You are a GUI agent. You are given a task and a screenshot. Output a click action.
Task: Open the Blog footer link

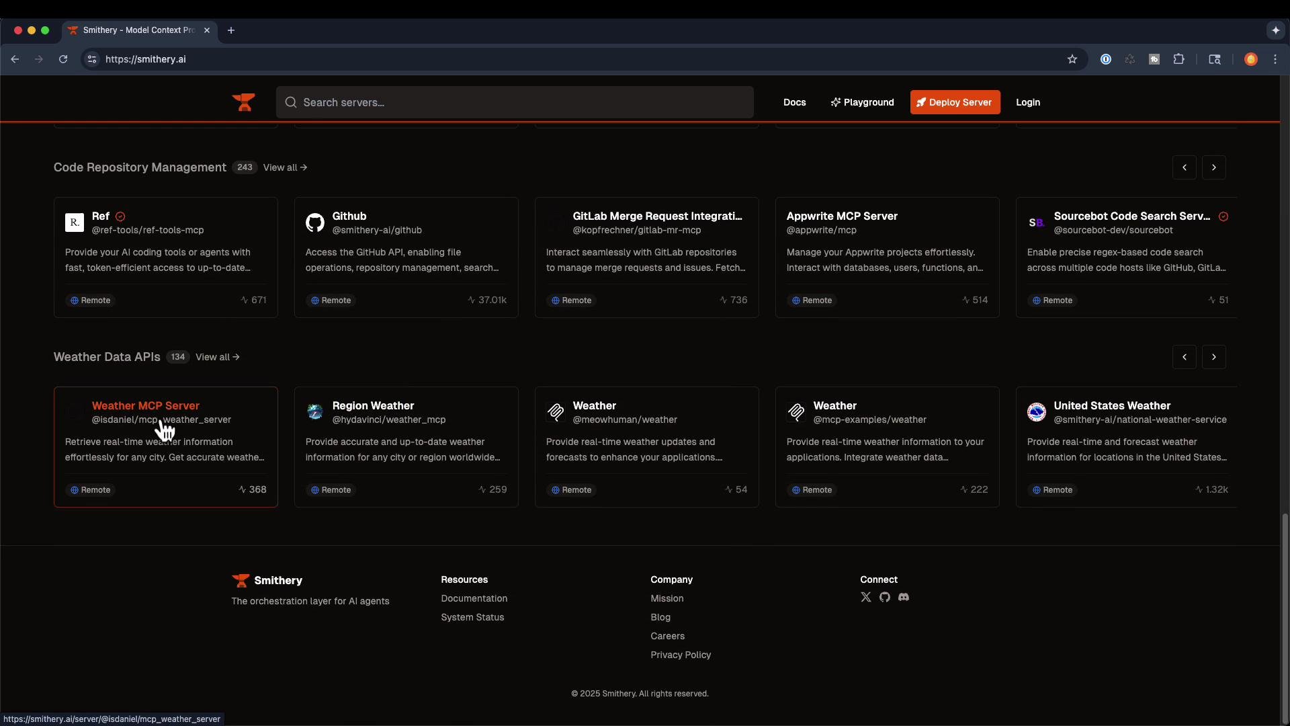660,617
